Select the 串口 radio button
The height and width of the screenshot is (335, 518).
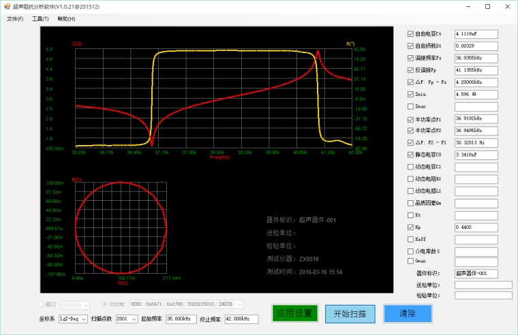[42, 304]
